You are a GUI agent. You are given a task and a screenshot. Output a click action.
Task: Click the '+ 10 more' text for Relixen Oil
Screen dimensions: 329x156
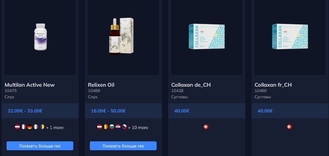[x=138, y=127]
